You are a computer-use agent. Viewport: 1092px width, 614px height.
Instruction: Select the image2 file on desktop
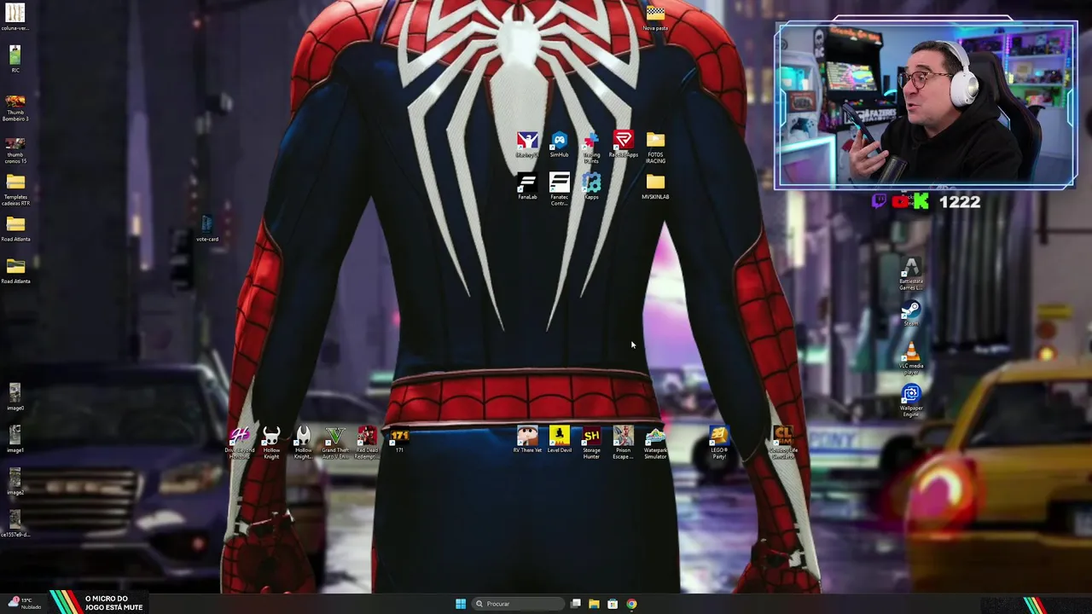point(15,481)
